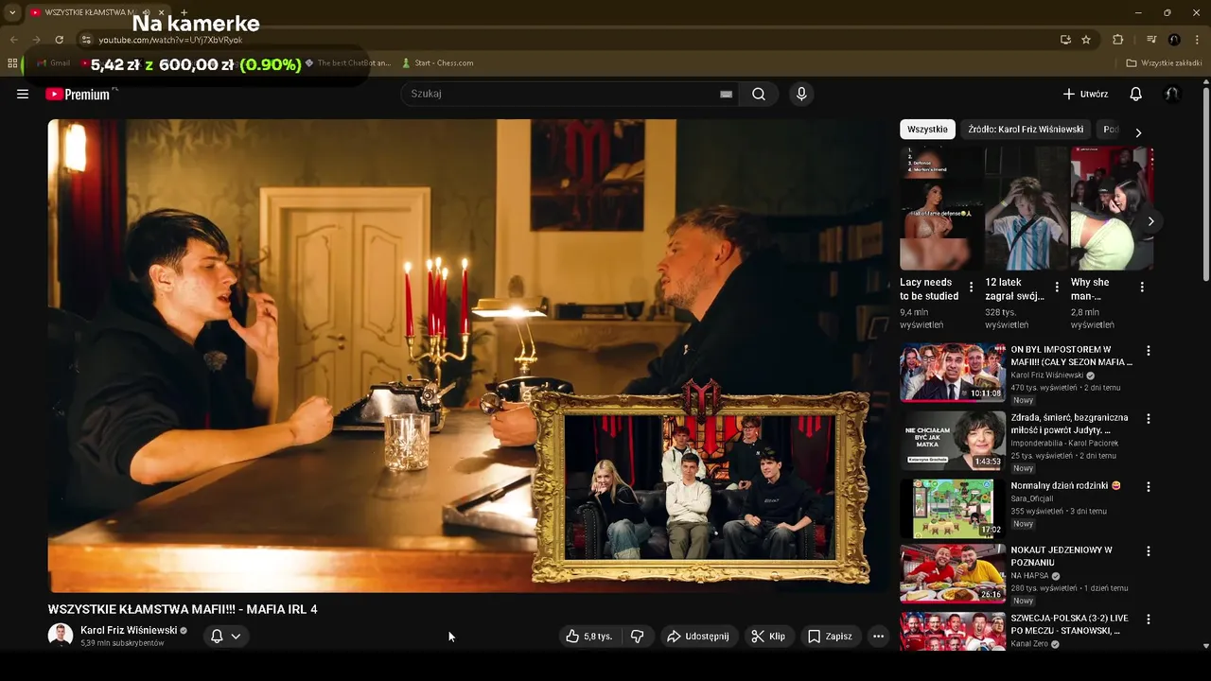The width and height of the screenshot is (1211, 681).
Task: Click the main video player
Action: click(x=468, y=356)
